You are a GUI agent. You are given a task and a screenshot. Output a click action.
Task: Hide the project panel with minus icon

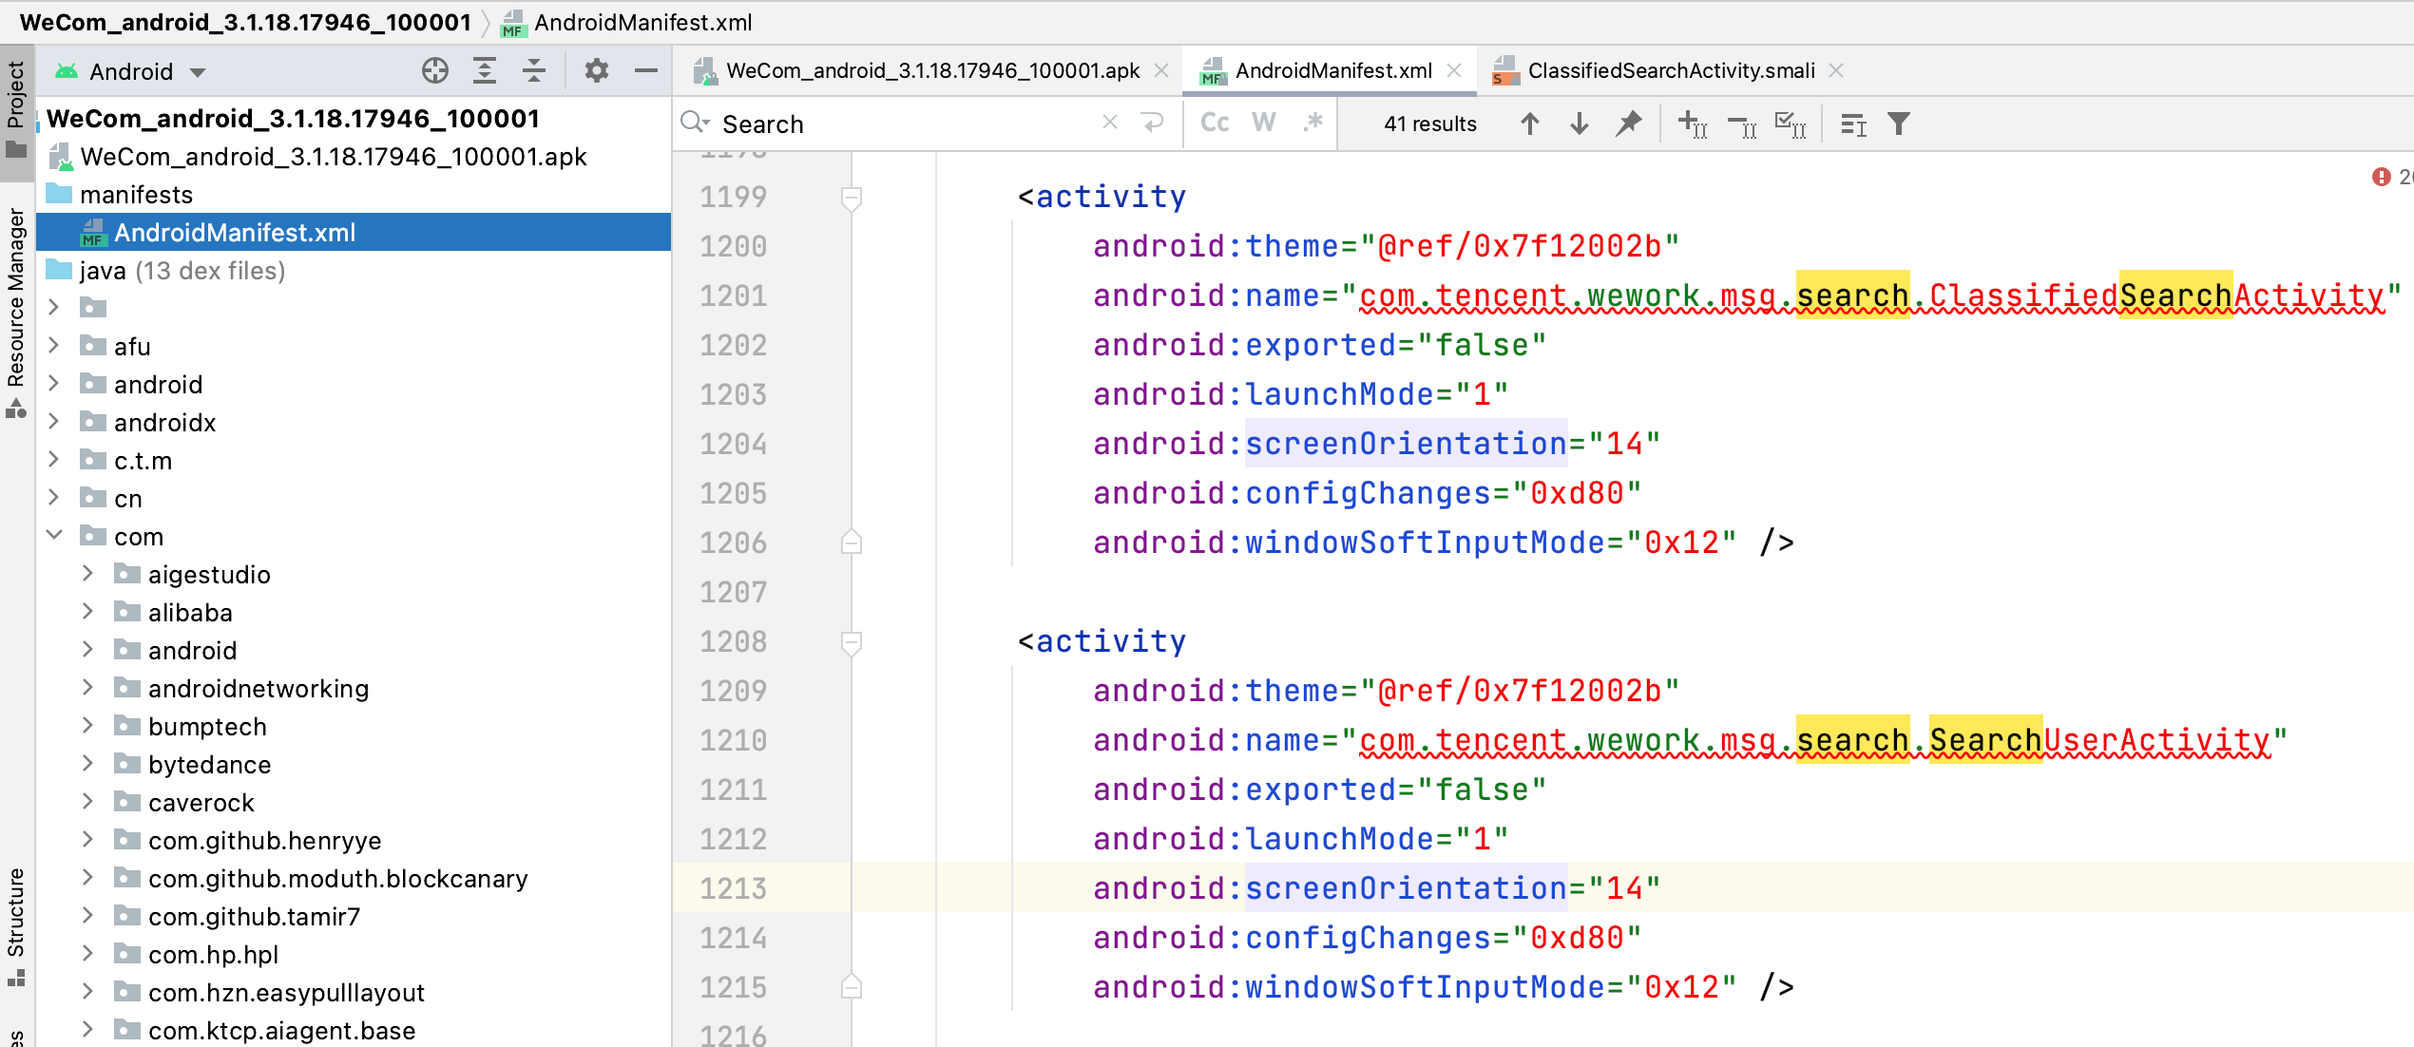click(646, 71)
